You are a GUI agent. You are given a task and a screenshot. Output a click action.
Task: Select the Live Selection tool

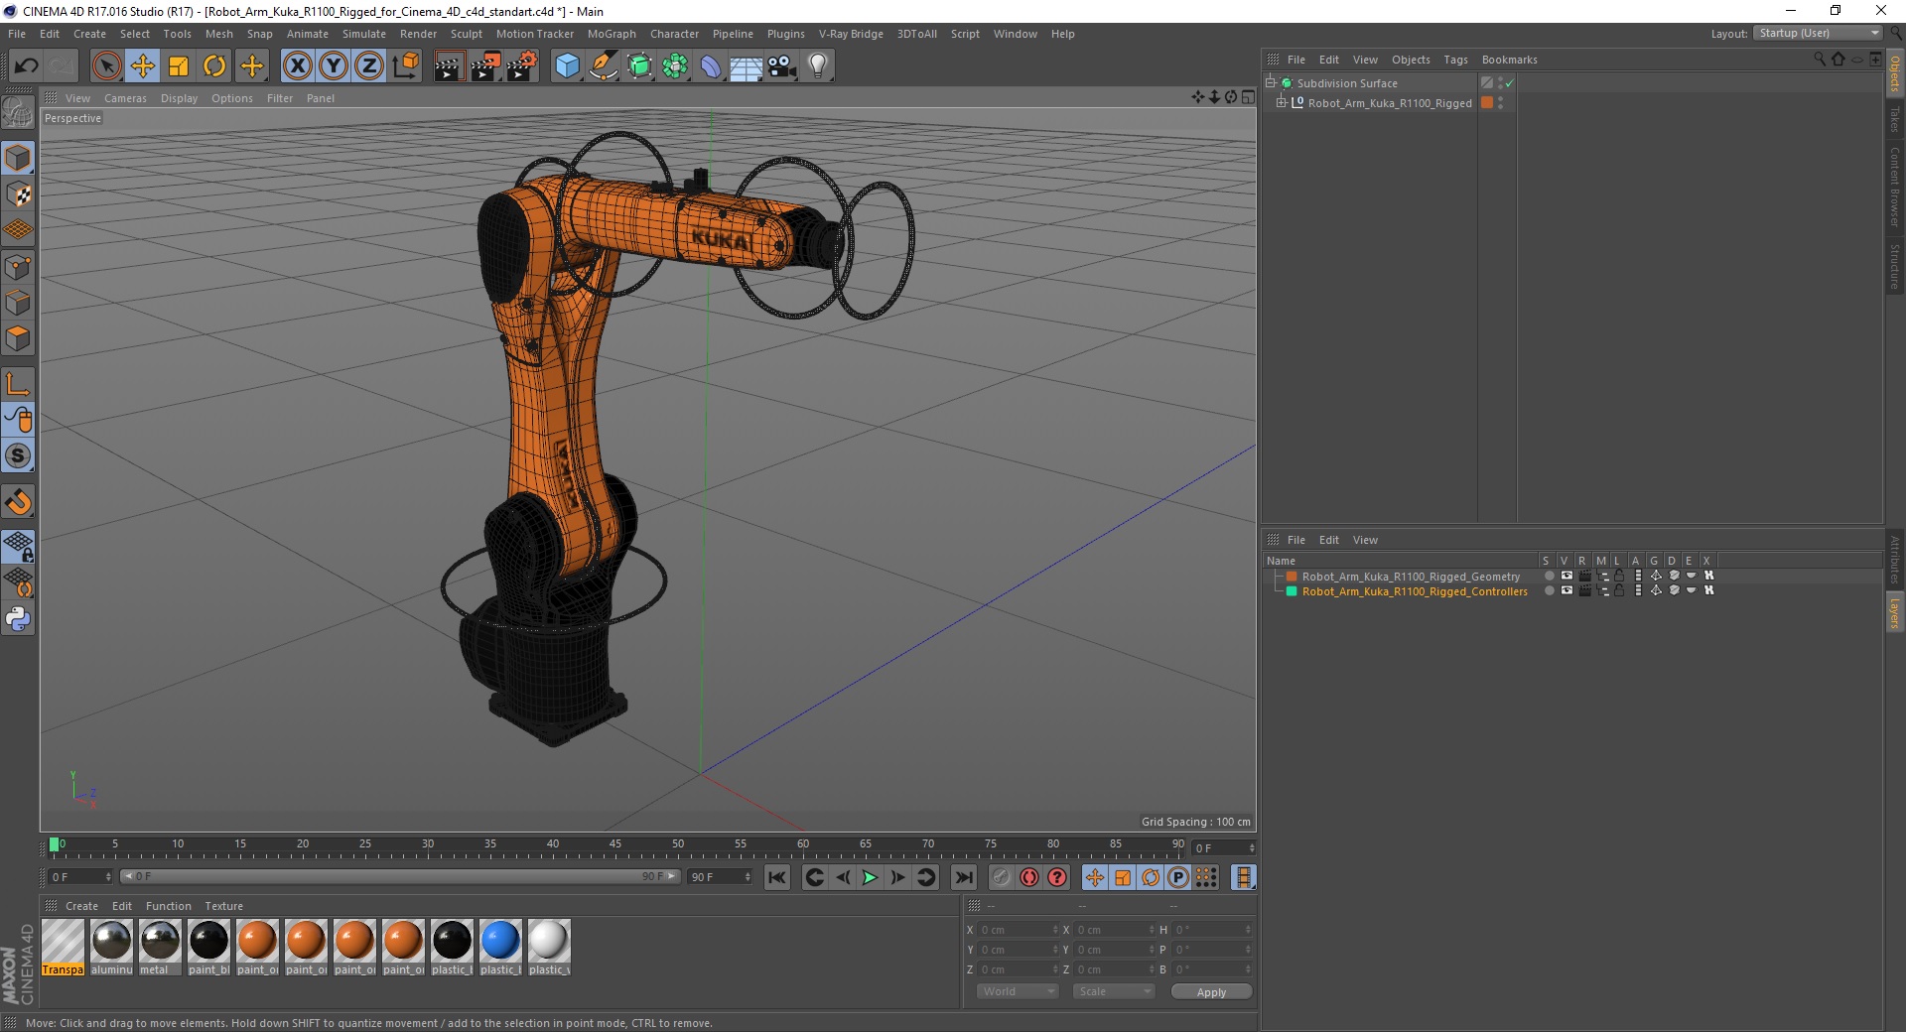pyautogui.click(x=106, y=66)
